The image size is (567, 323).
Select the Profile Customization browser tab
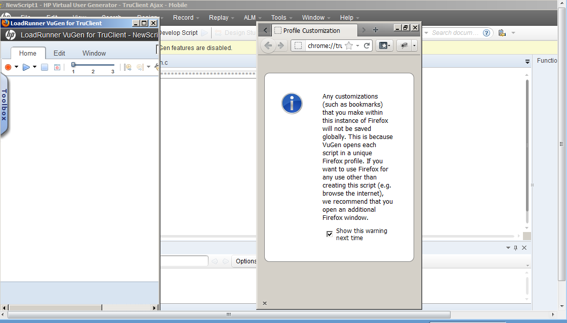click(314, 31)
